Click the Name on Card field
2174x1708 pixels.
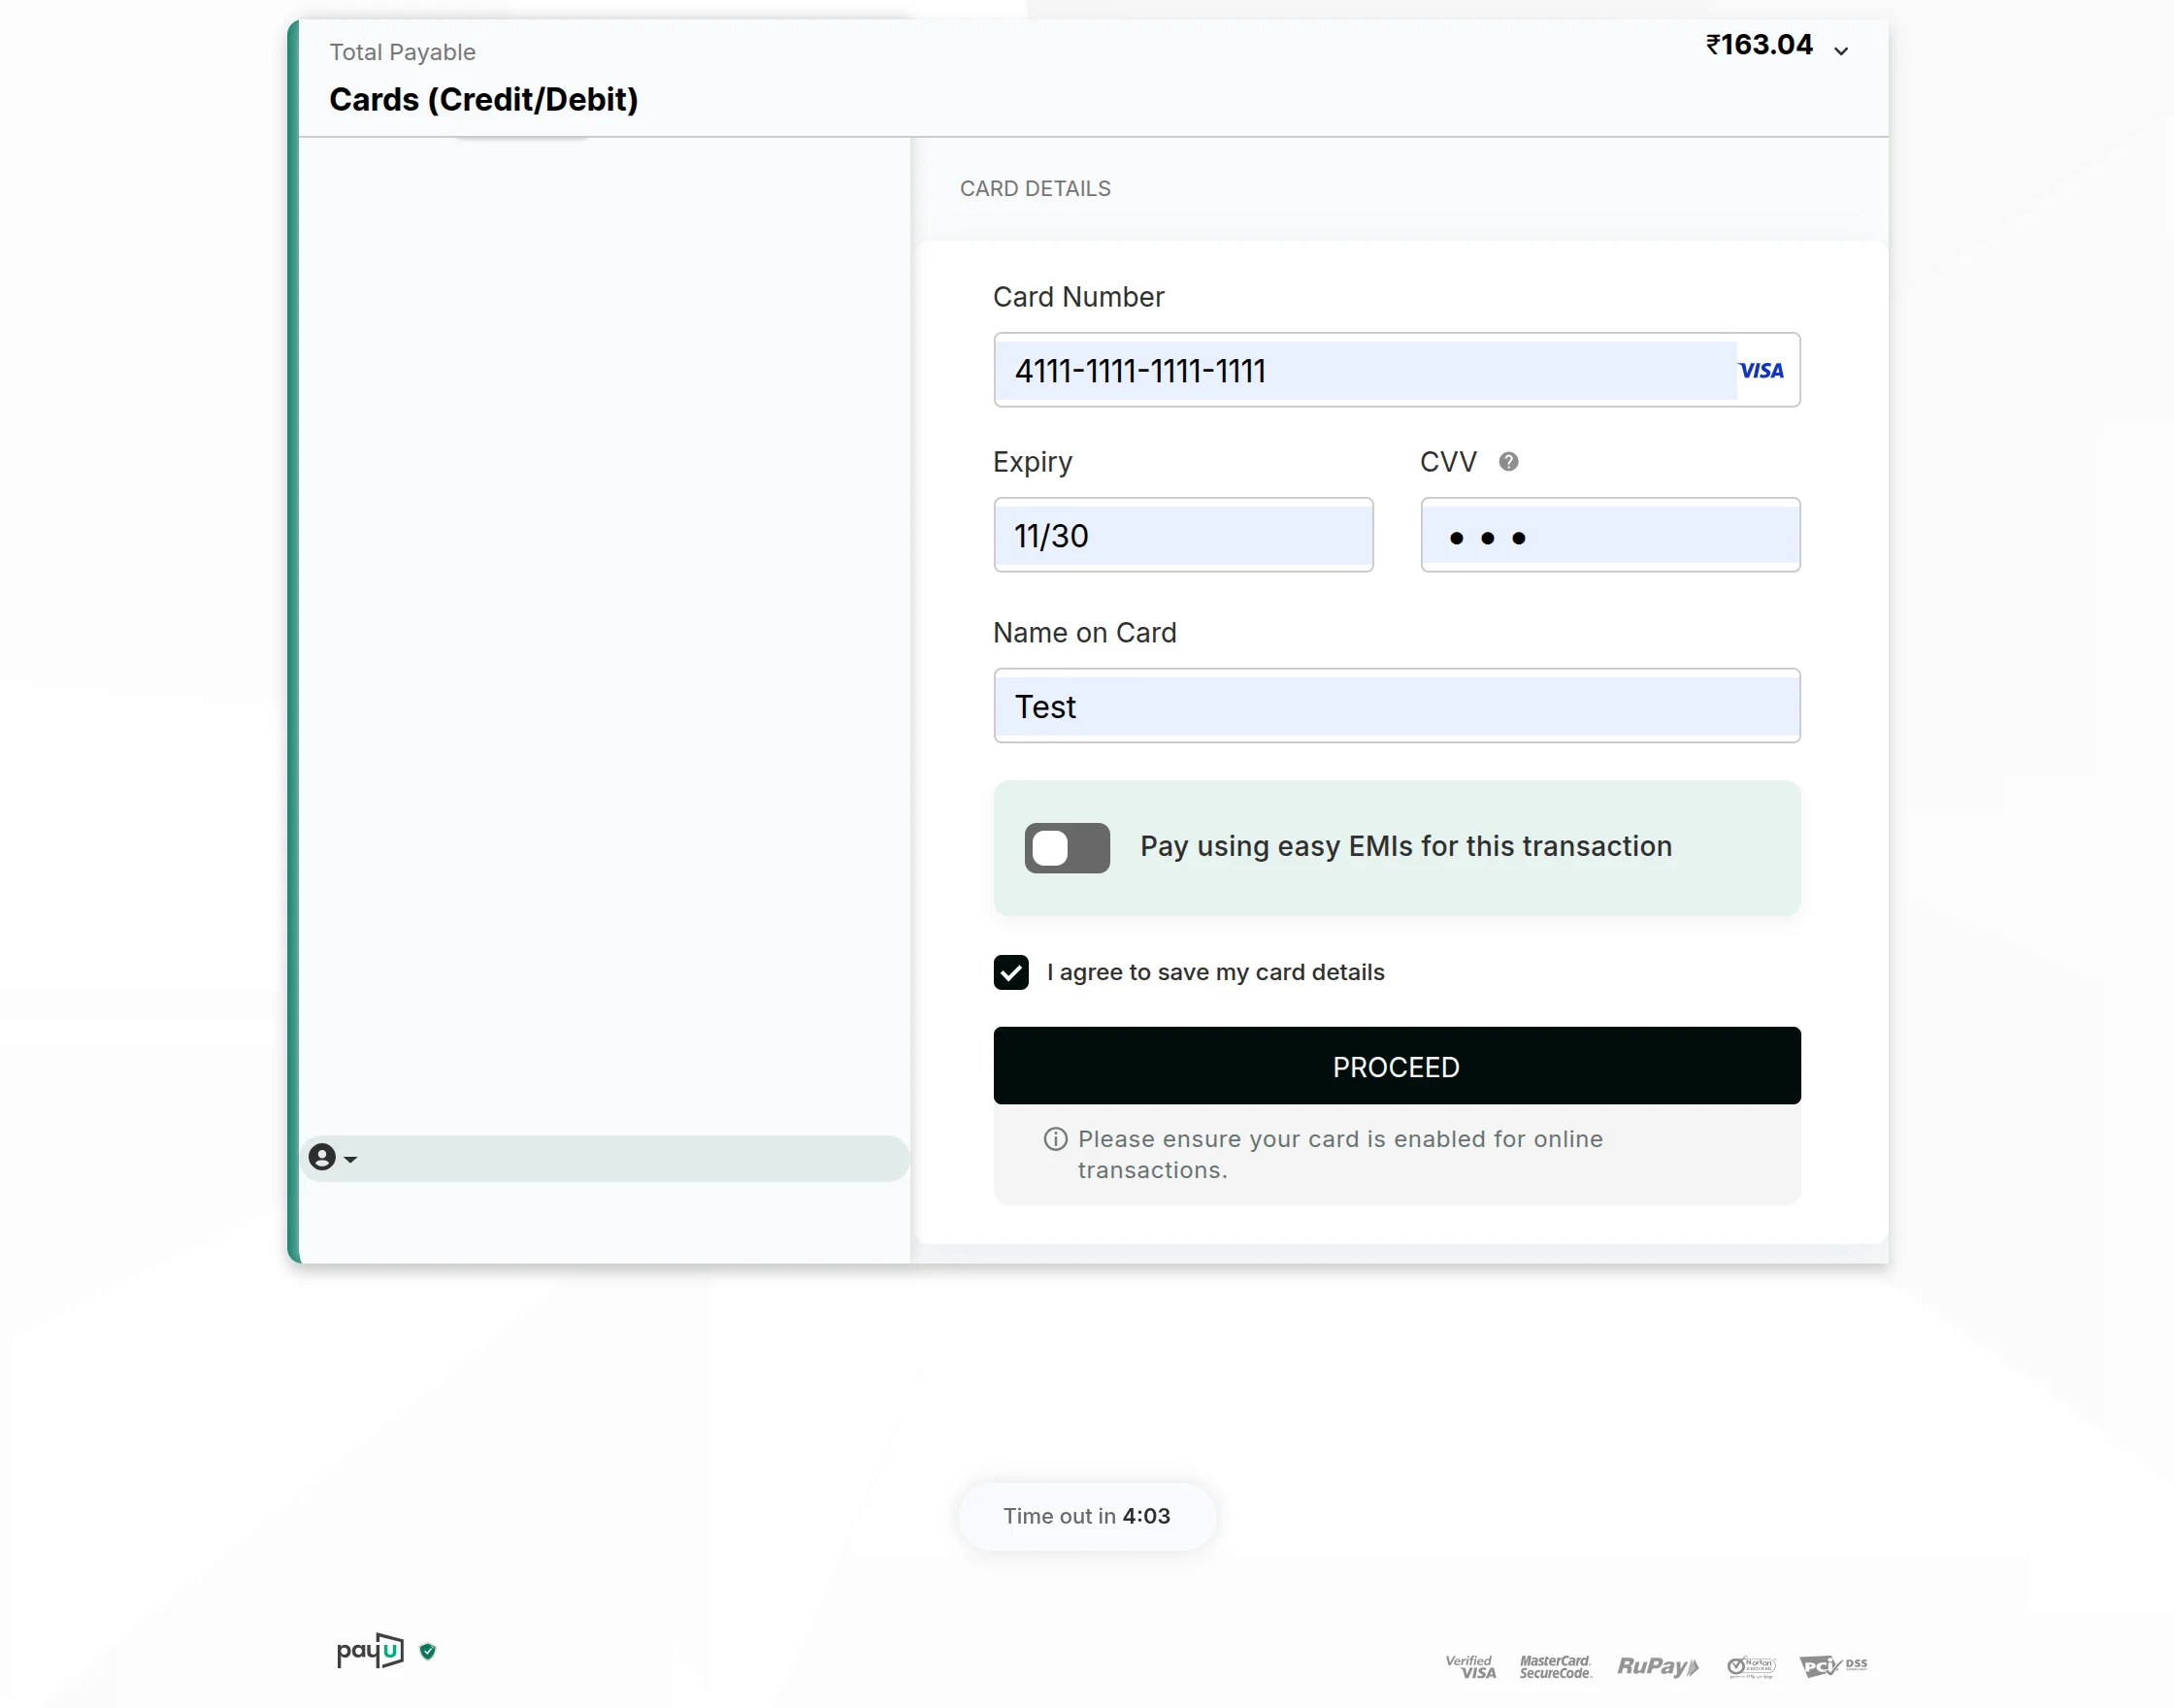point(1396,706)
